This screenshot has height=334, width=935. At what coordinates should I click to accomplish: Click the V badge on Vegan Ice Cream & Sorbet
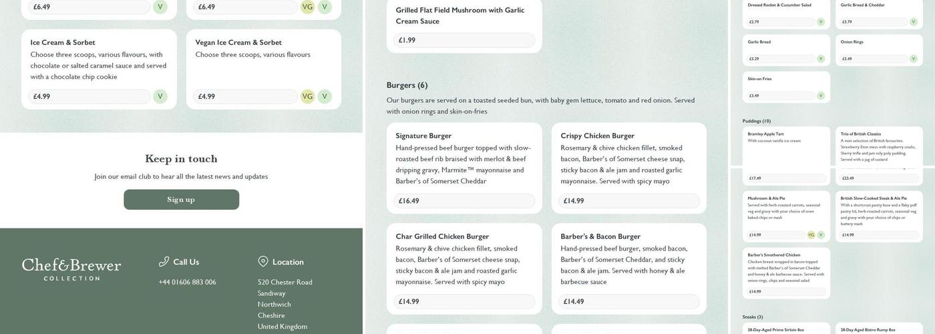(325, 97)
